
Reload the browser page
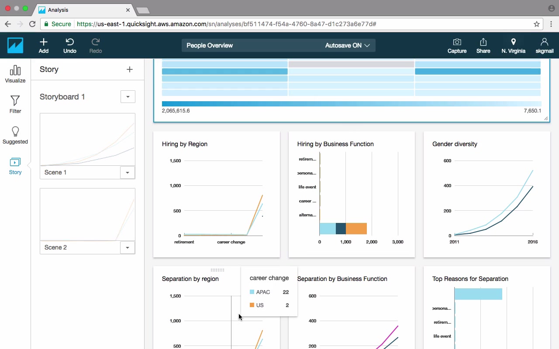click(x=32, y=24)
